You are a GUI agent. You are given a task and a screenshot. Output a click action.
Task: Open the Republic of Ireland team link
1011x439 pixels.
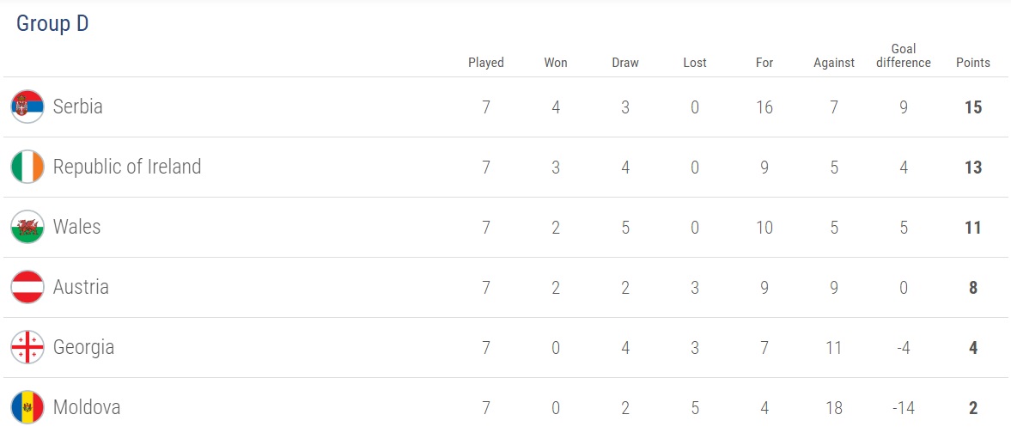[127, 167]
